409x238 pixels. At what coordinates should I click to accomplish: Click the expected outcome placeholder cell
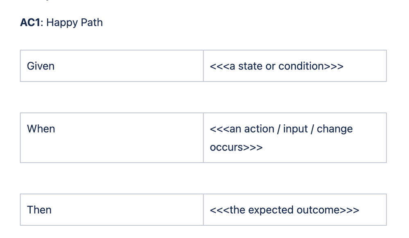(295, 210)
